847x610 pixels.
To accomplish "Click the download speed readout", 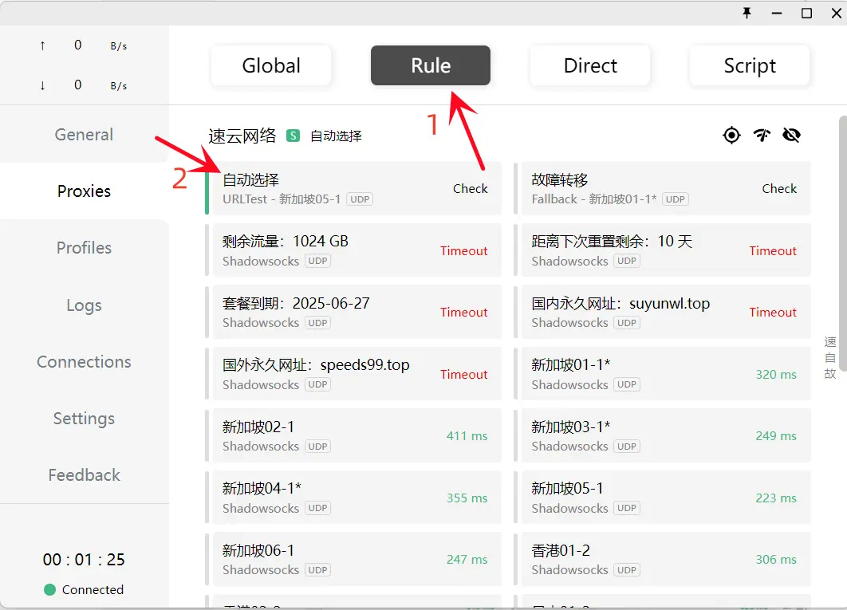I will tap(85, 85).
